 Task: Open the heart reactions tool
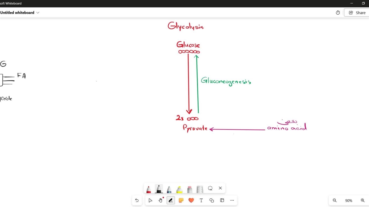point(191,200)
